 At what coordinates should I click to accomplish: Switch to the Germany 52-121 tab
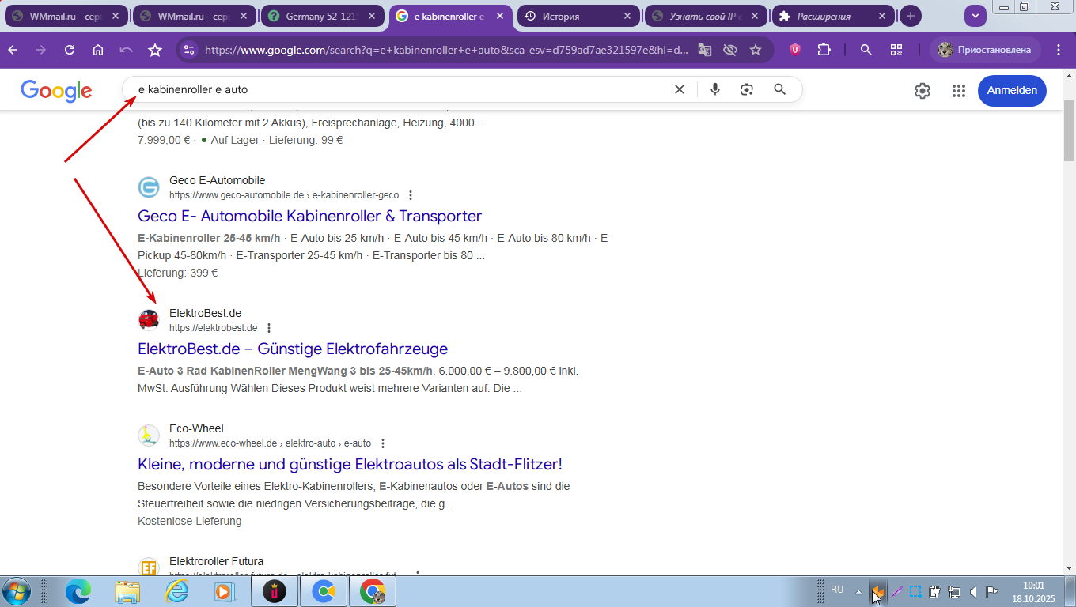pyautogui.click(x=323, y=16)
